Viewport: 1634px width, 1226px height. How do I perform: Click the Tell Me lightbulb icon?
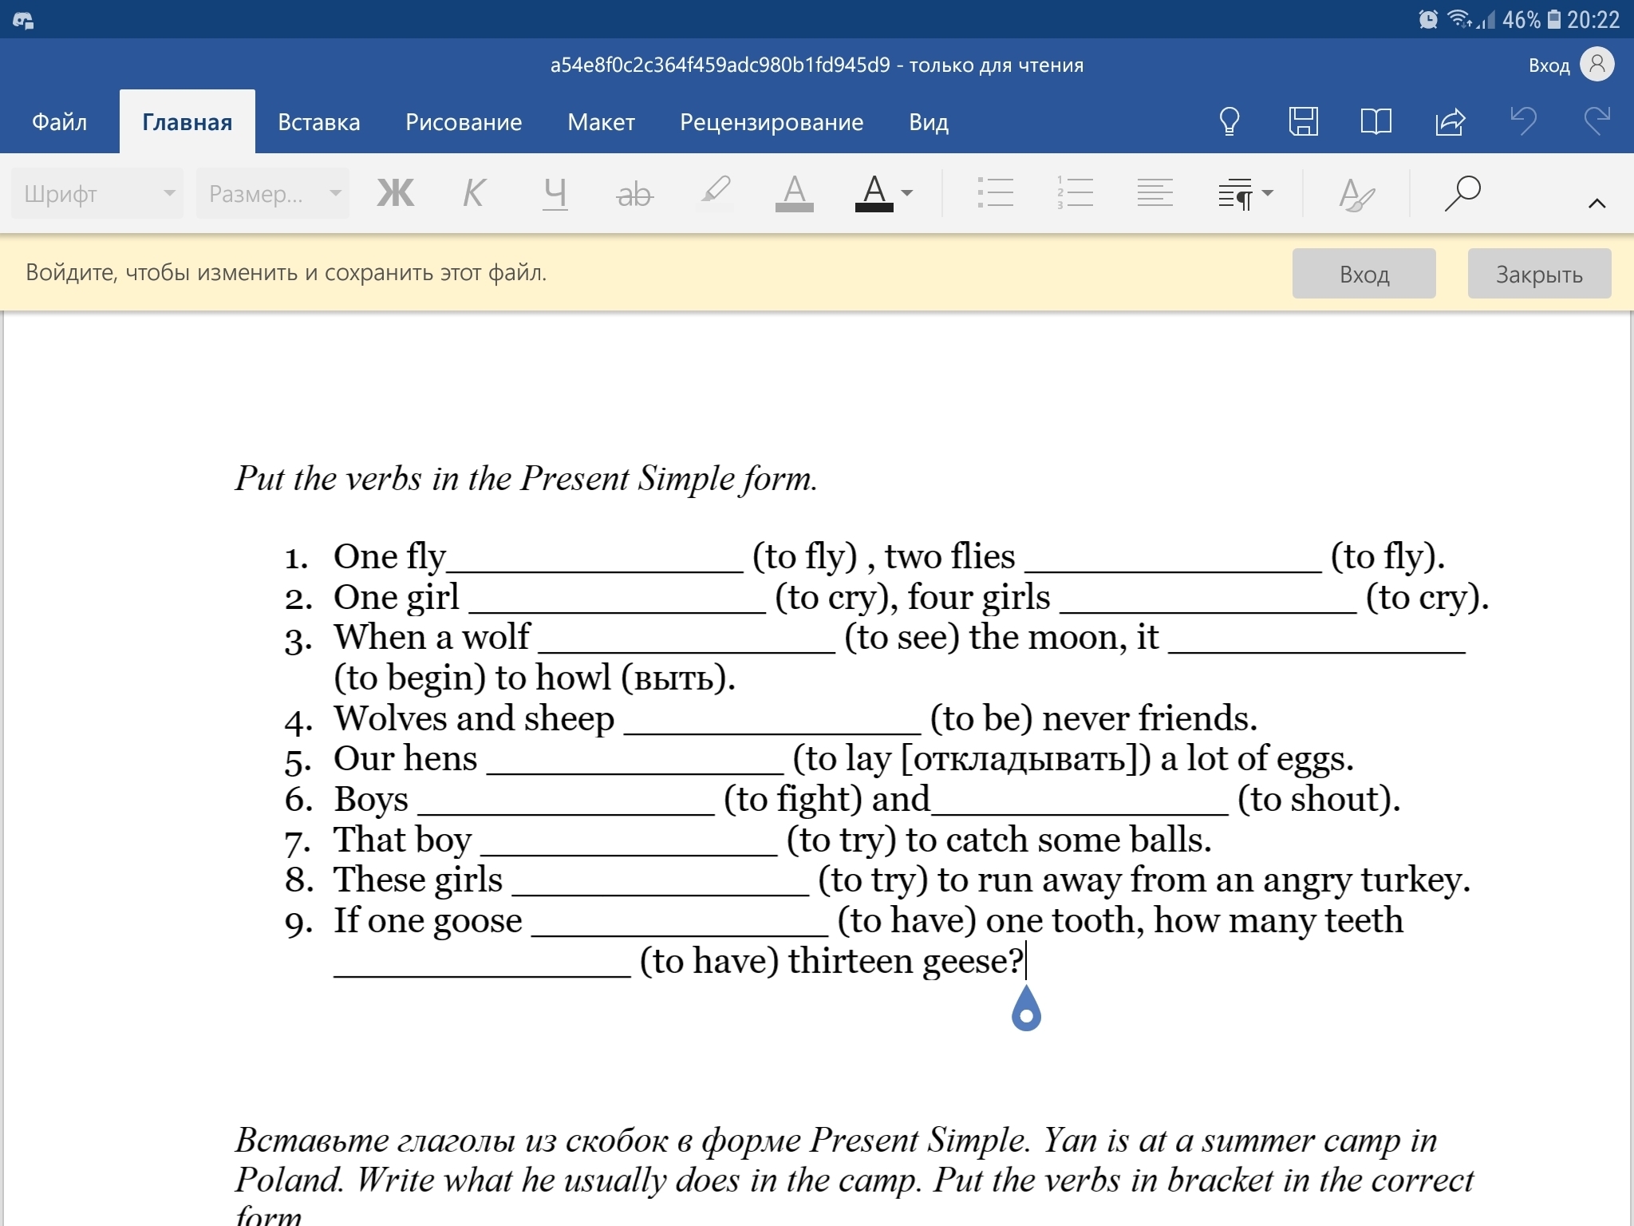1229,122
